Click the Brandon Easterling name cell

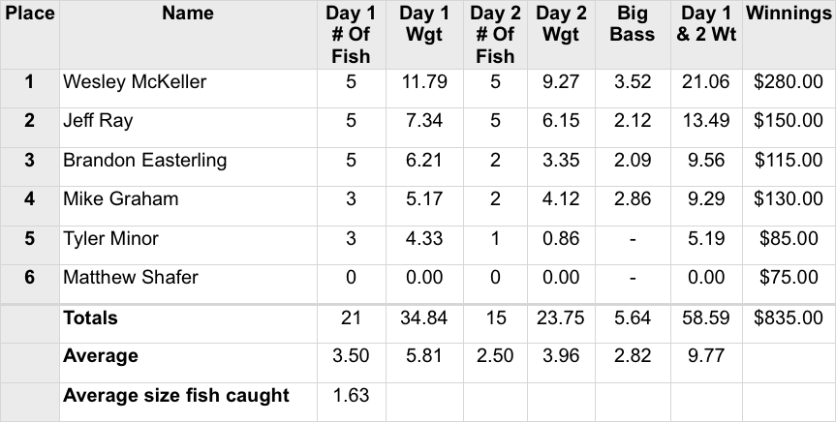coord(144,161)
